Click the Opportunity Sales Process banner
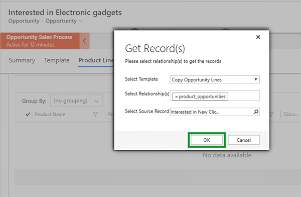The height and width of the screenshot is (197, 301). pos(40,41)
